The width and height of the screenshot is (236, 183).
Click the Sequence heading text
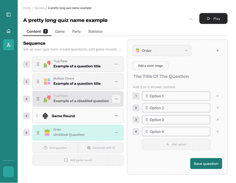(x=34, y=43)
